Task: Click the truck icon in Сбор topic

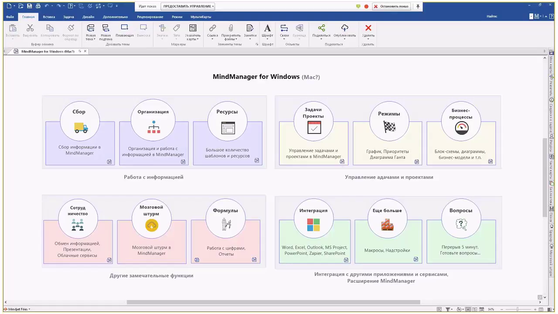Action: tap(81, 127)
